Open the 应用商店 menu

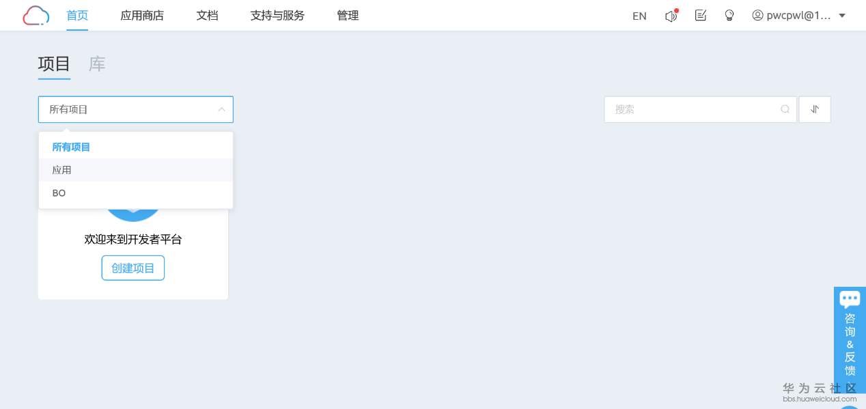click(x=142, y=15)
